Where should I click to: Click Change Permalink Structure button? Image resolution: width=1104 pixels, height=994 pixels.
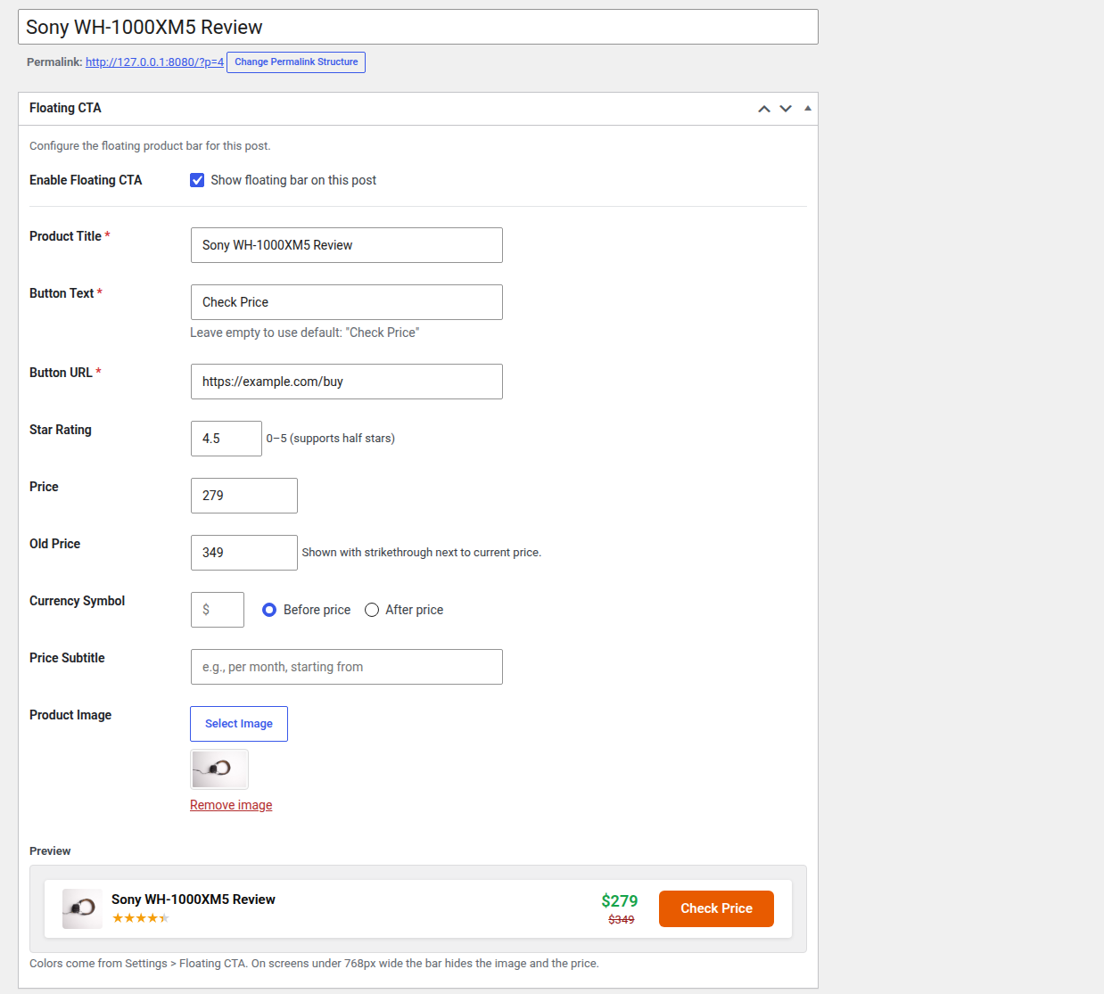[296, 62]
